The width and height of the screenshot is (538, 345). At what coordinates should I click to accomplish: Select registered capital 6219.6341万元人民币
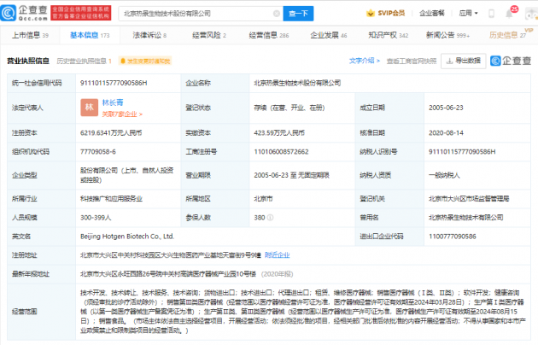[x=111, y=132]
